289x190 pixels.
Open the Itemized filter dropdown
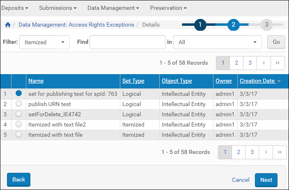click(x=44, y=42)
